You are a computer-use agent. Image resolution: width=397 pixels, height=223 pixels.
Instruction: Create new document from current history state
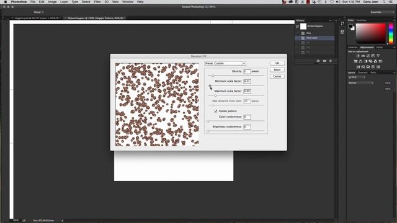pyautogui.click(x=318, y=61)
